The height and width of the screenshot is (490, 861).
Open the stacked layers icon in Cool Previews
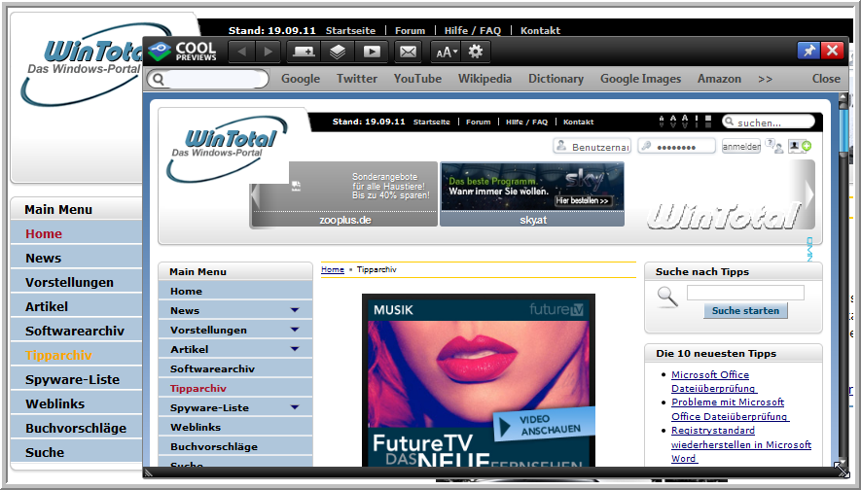click(338, 52)
